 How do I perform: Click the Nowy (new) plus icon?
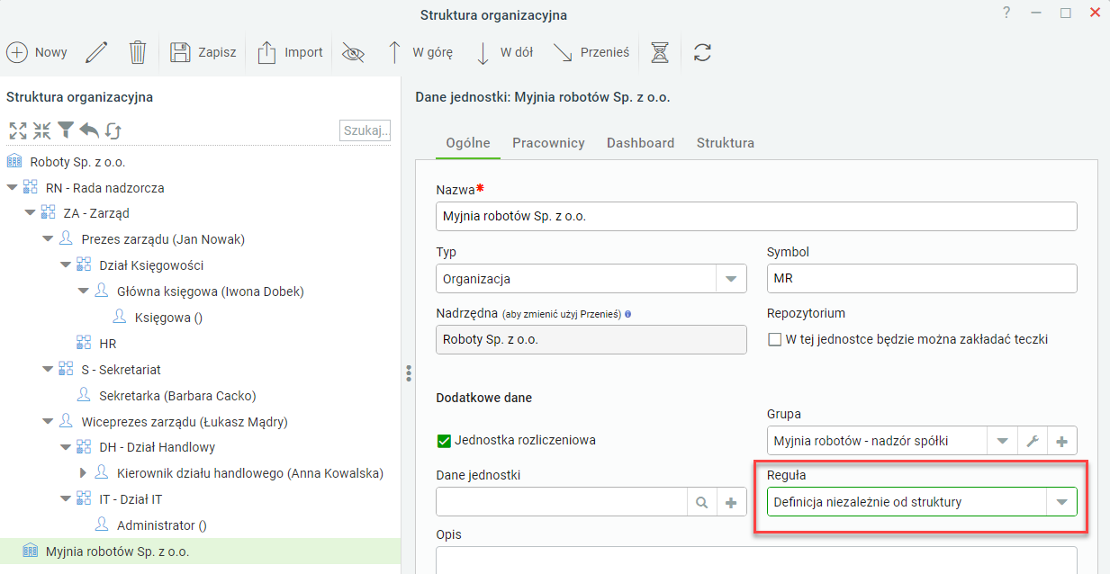tap(17, 52)
